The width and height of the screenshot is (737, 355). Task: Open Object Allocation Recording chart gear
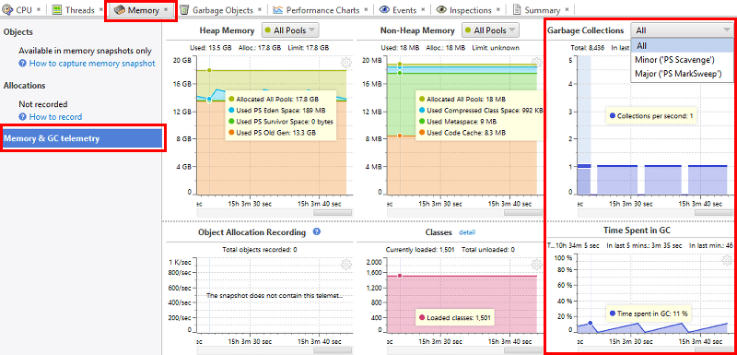(346, 265)
